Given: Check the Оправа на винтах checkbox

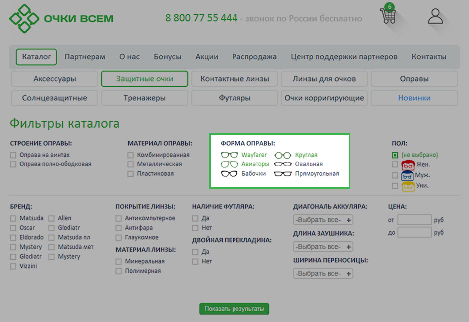Looking at the screenshot, I should click(13, 155).
